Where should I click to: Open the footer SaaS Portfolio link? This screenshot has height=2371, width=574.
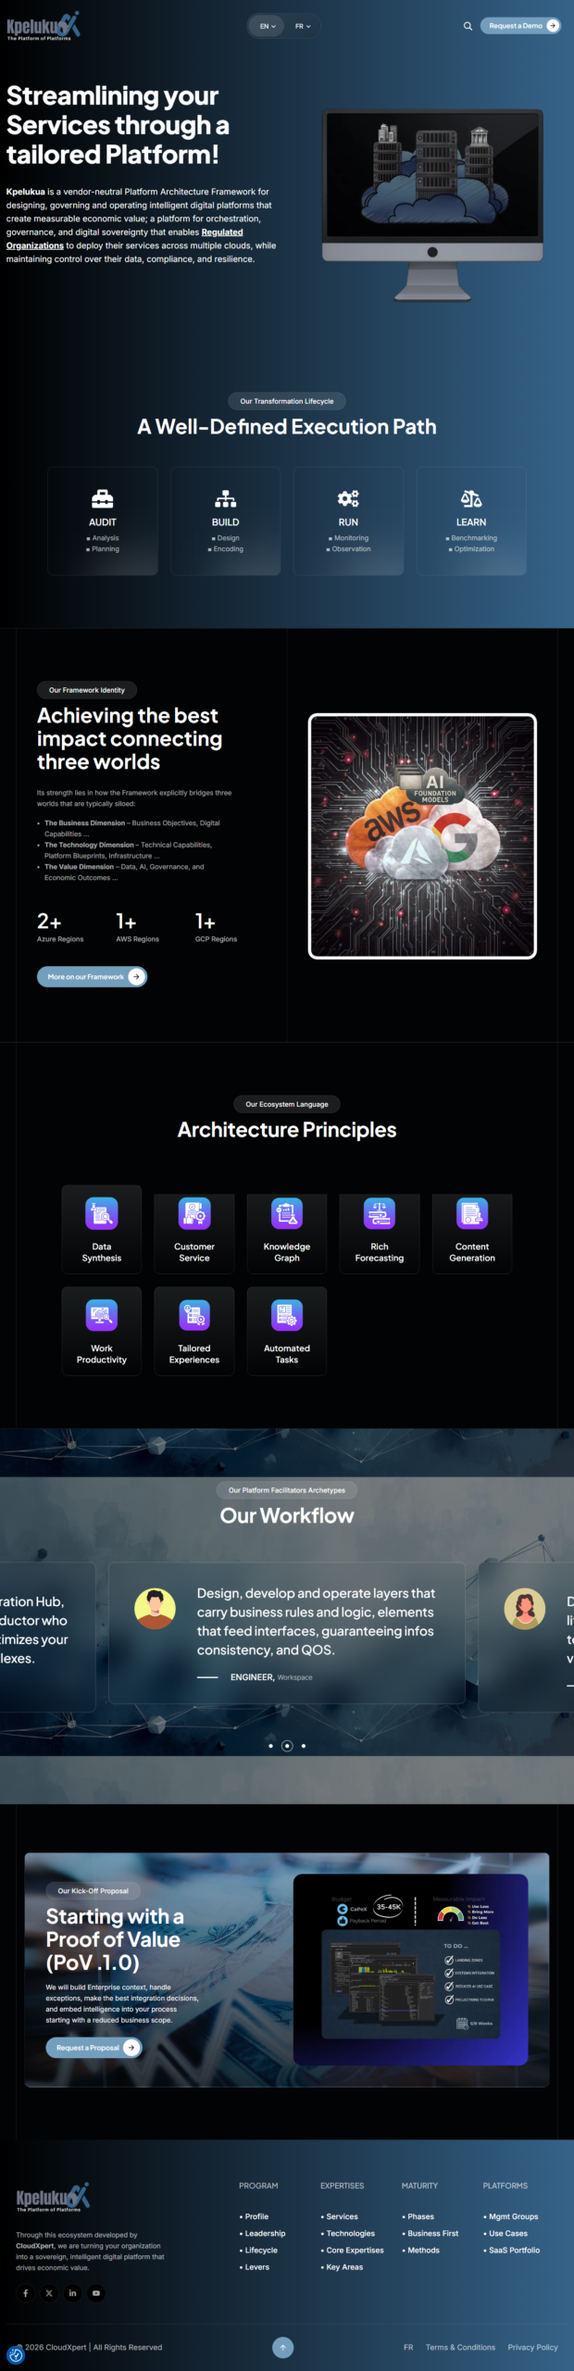coord(515,2250)
